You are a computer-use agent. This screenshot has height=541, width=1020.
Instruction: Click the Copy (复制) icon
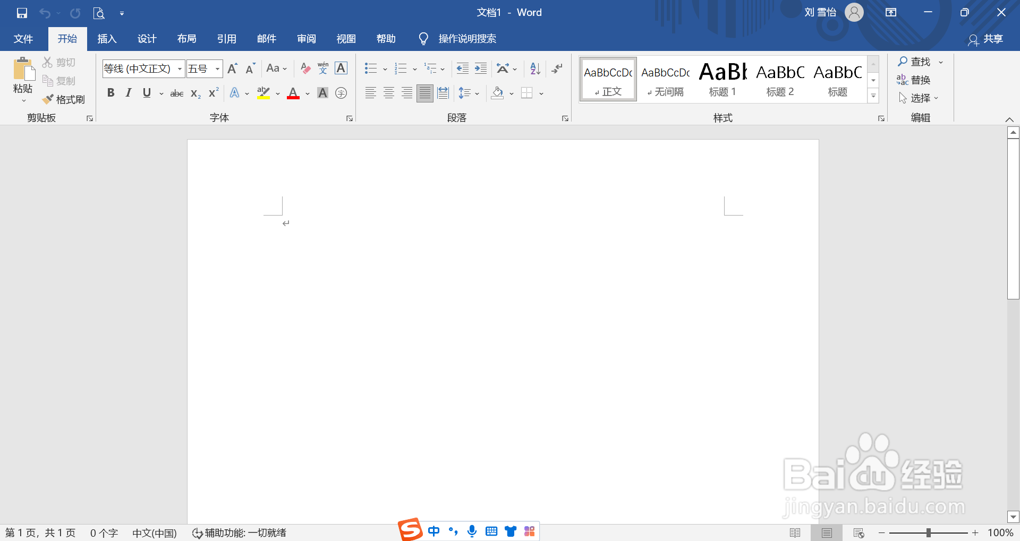pos(59,80)
